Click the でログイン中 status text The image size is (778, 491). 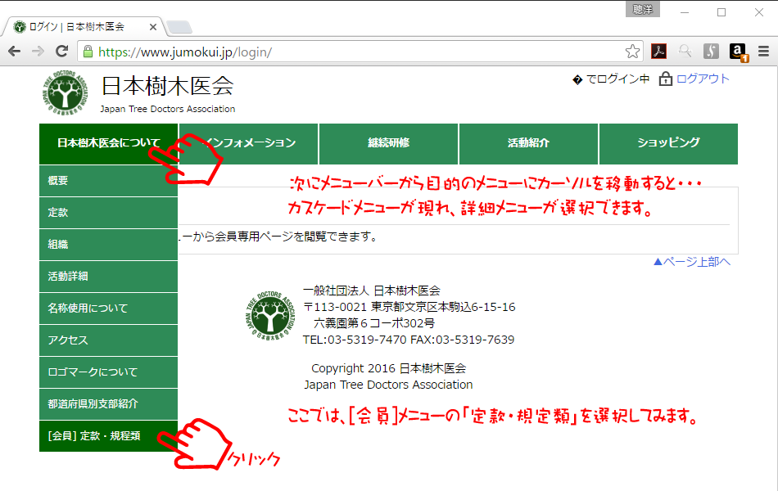tap(617, 79)
